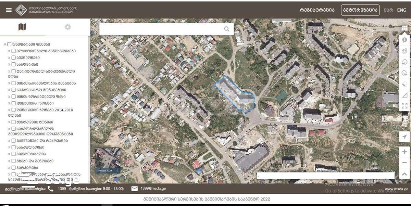
Task: Collapse the დამფარავი ფენები root node
Action: point(5,44)
